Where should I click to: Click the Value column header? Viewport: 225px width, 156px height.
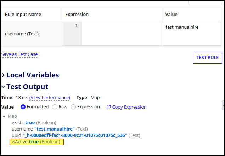pos(171,15)
